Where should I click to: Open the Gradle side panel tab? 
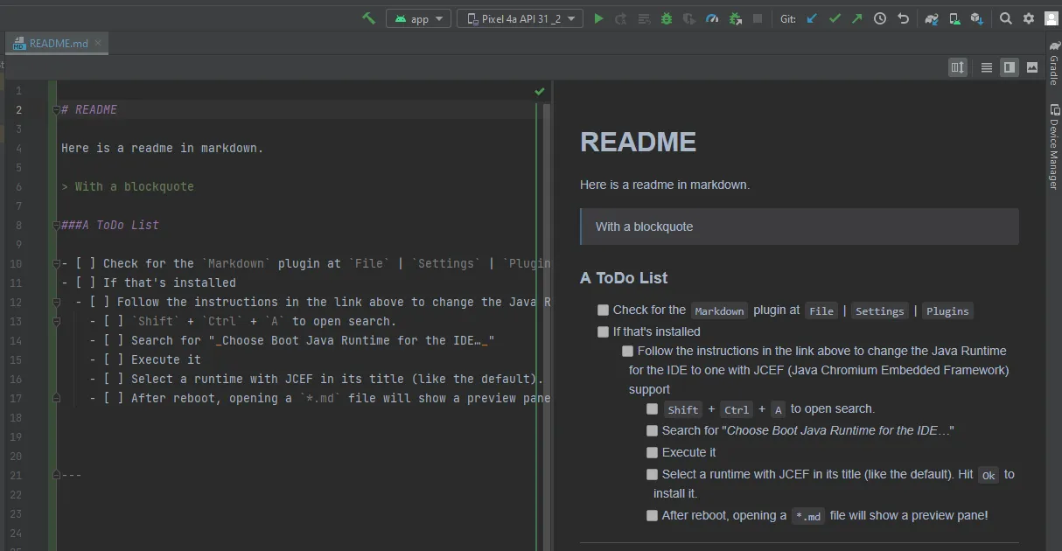point(1053,65)
